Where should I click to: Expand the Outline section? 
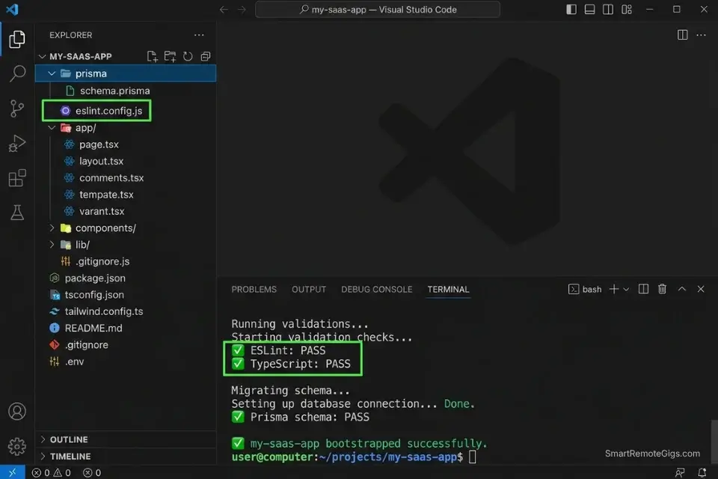[43, 439]
